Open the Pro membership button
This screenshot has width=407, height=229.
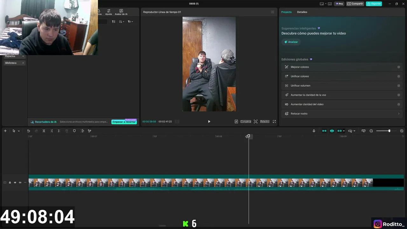click(339, 4)
